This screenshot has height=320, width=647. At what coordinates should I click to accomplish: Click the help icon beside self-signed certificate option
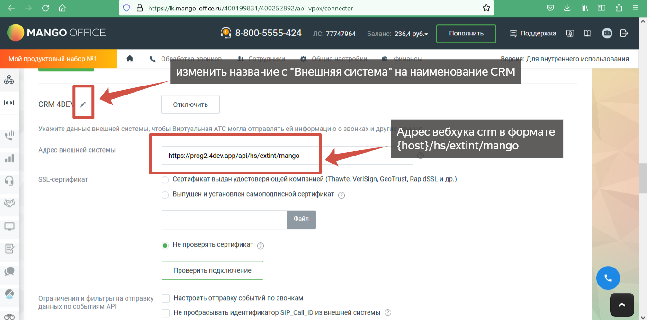341,195
